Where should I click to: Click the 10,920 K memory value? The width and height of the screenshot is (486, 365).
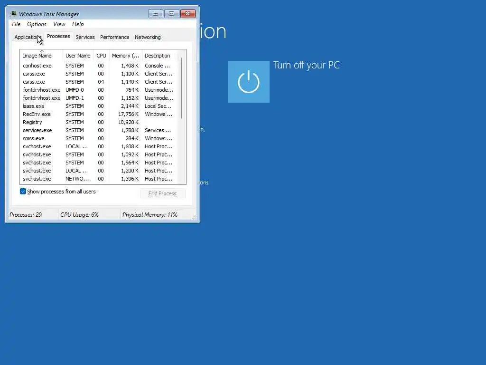[x=128, y=122]
